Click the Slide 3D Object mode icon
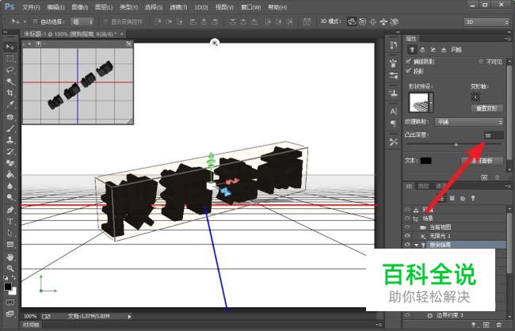Screen dimensions: 515x331 pos(383,21)
